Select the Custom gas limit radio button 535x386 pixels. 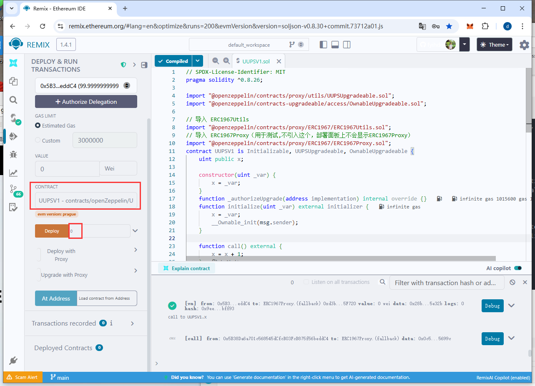[38, 140]
